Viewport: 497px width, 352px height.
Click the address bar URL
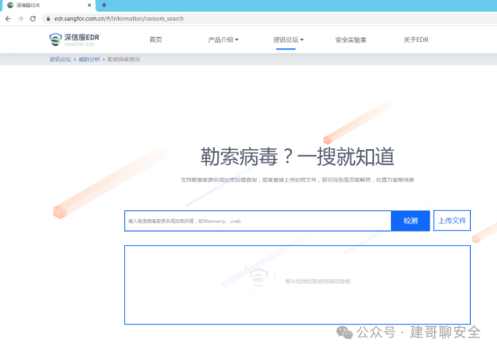119,19
